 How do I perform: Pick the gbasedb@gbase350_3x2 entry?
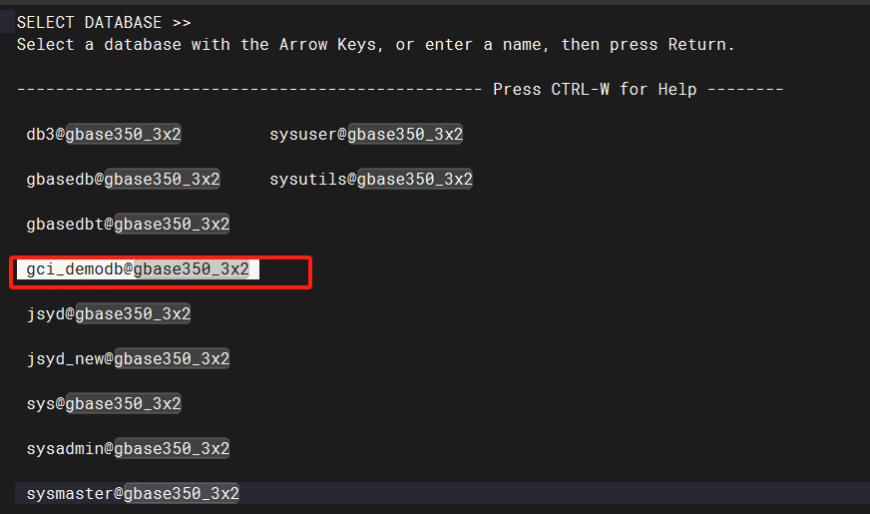[123, 180]
